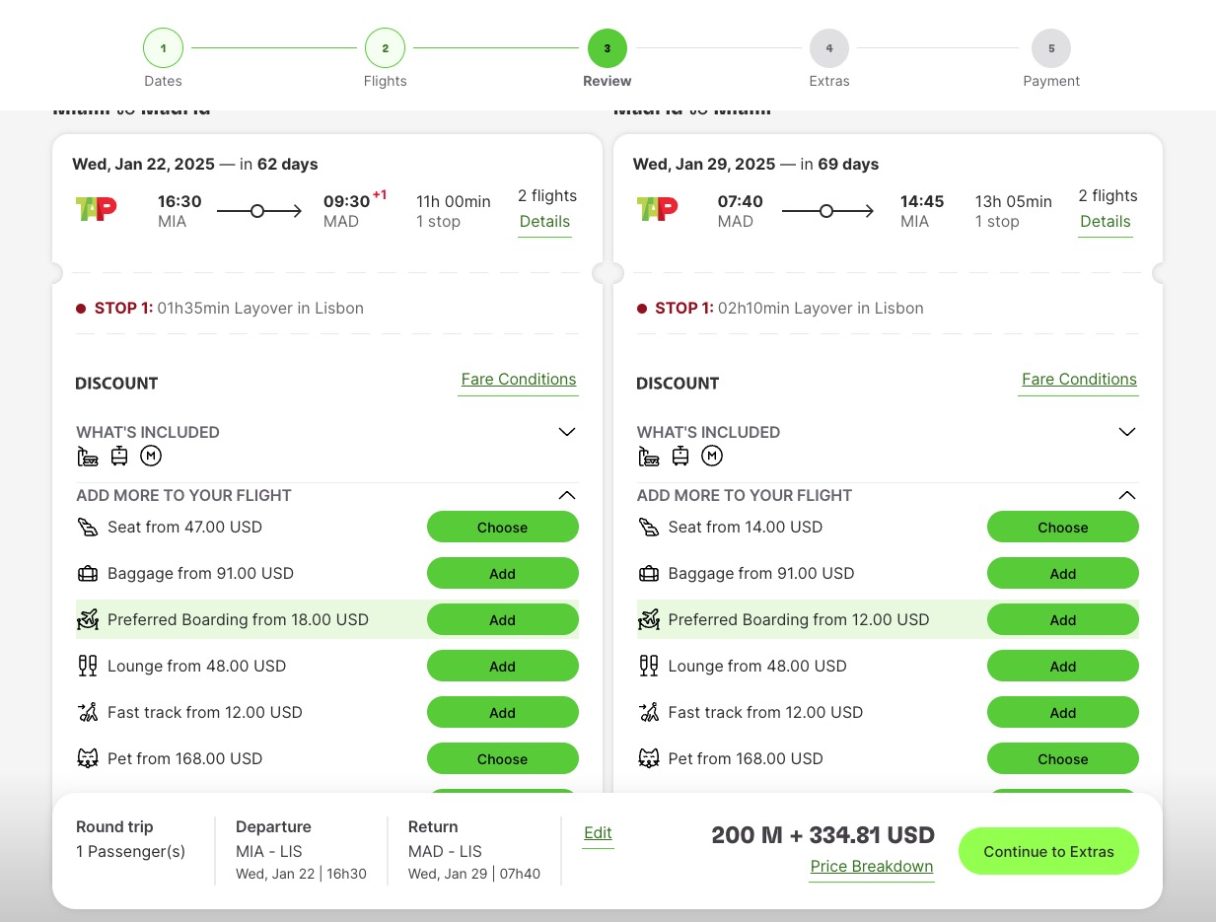The width and height of the screenshot is (1216, 922).
Task: Switch to the Review step
Action: click(607, 47)
